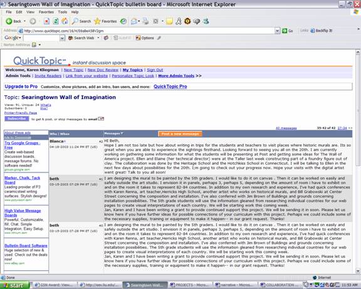Open the View menu
361x289 pixels.
click(x=30, y=12)
